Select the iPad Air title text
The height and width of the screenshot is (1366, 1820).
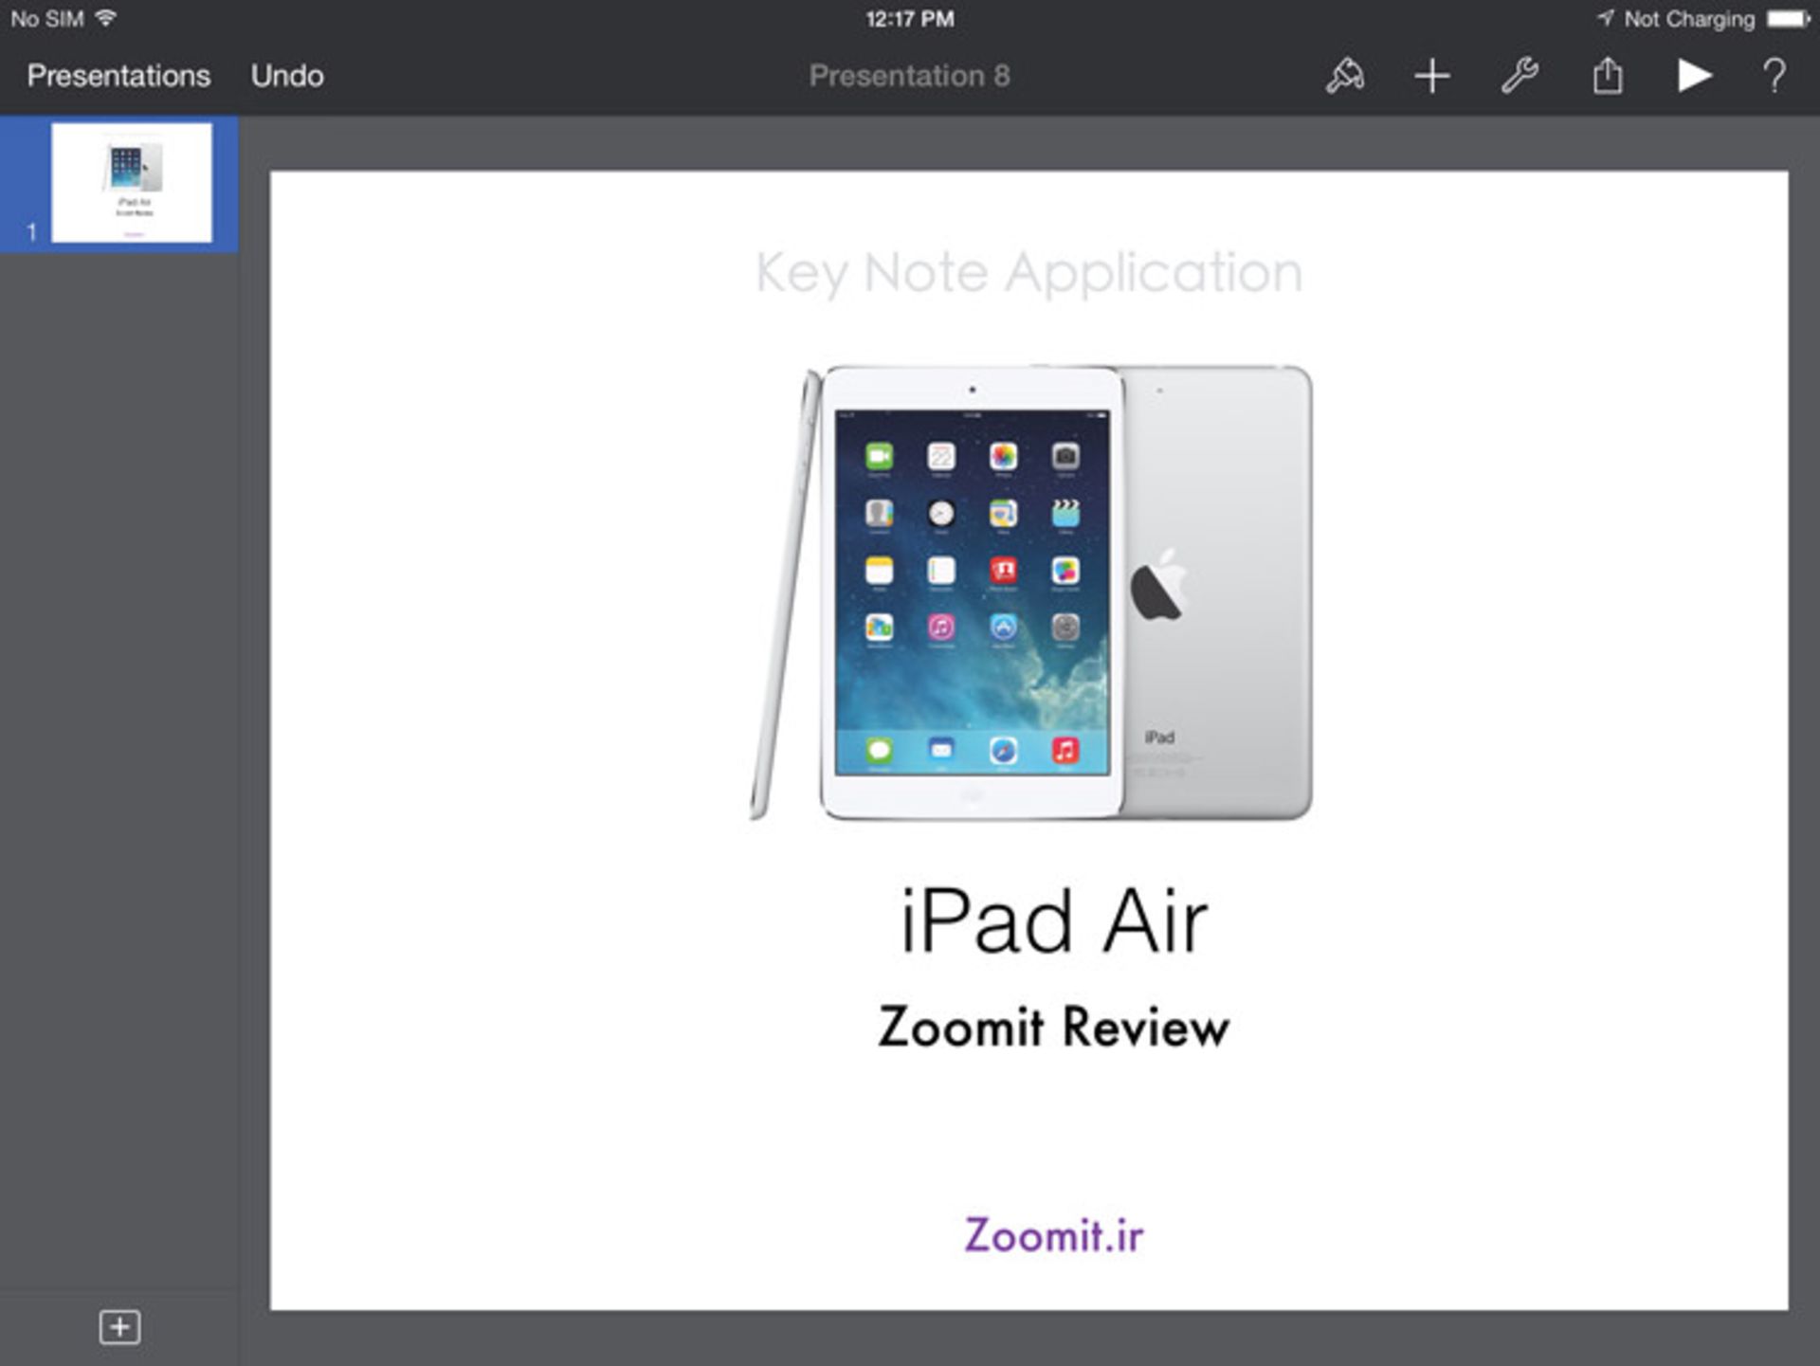click(1053, 921)
